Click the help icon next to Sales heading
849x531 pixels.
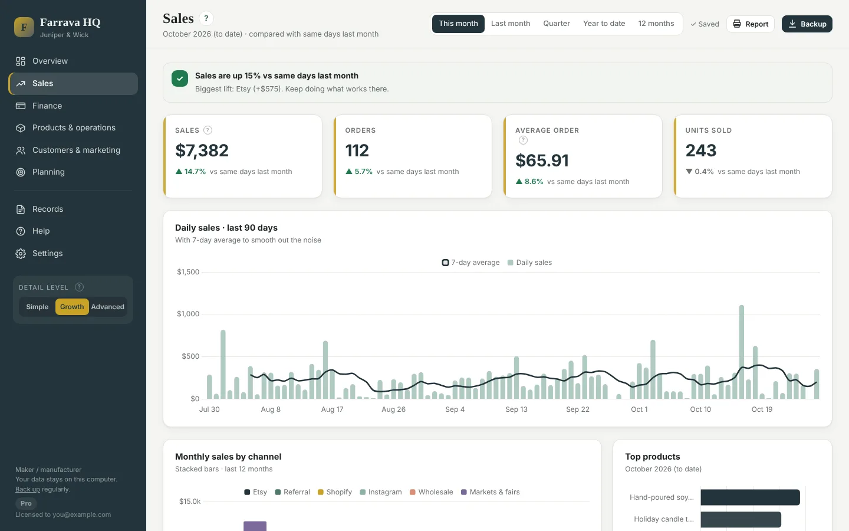point(206,18)
